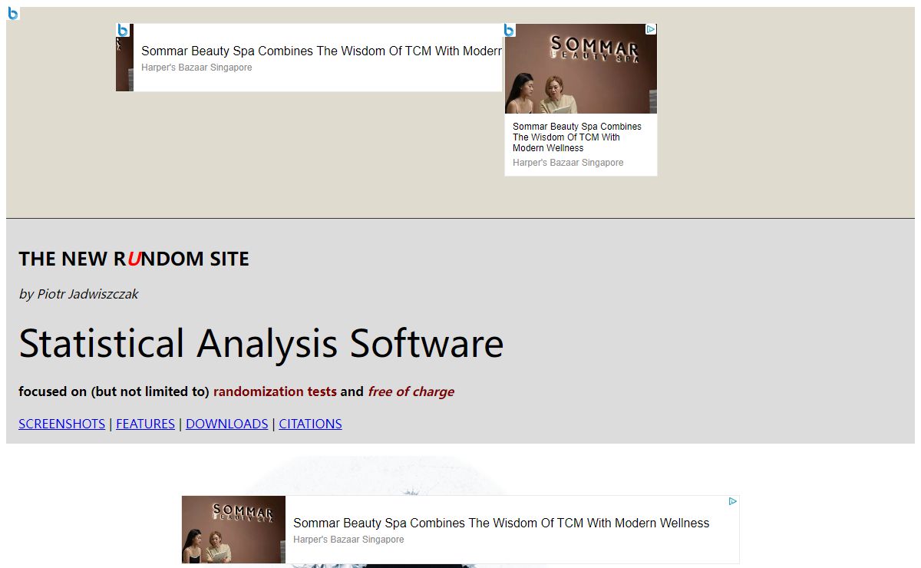Click the AdChoices icon on the square Sommar ad

tap(651, 29)
